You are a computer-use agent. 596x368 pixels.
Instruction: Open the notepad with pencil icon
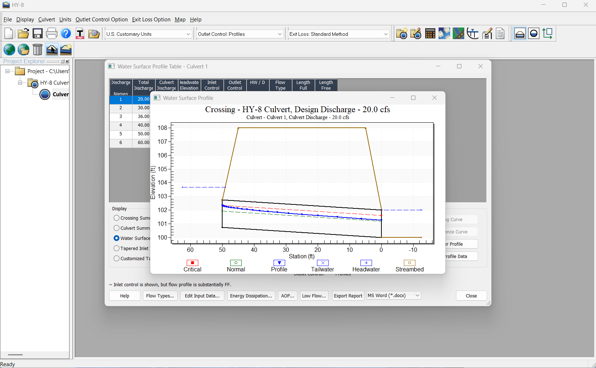coord(487,34)
